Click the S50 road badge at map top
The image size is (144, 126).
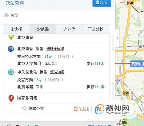point(130,3)
